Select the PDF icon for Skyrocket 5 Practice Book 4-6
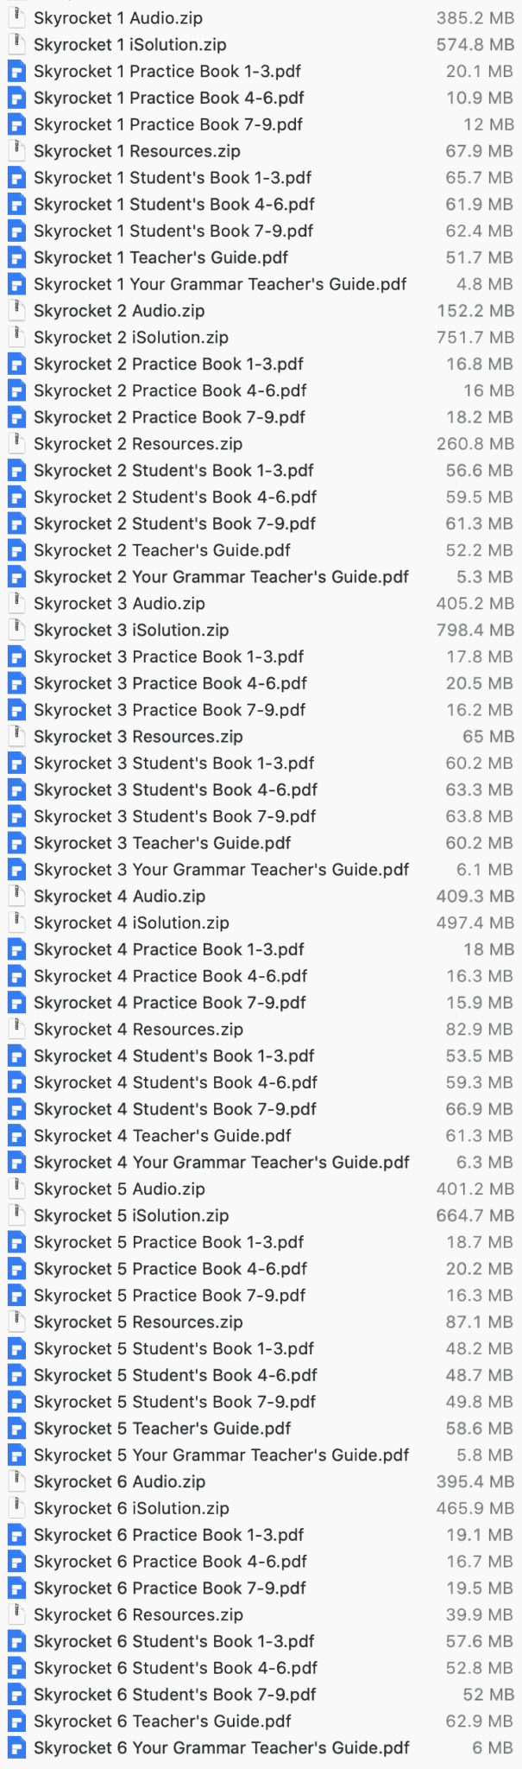This screenshot has height=1769, width=522. 16,1269
